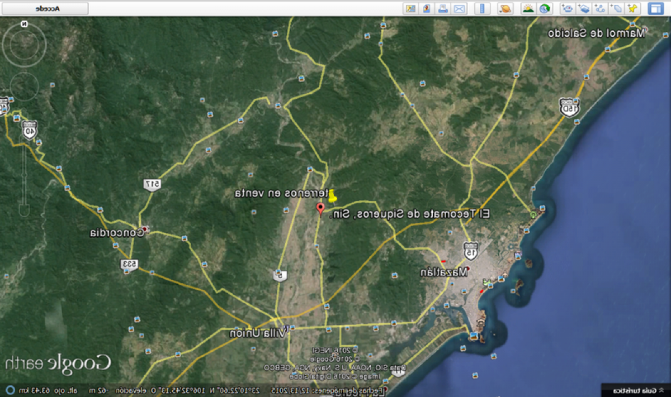The height and width of the screenshot is (397, 671).
Task: Click the Print toolbar icon
Action: point(442,8)
